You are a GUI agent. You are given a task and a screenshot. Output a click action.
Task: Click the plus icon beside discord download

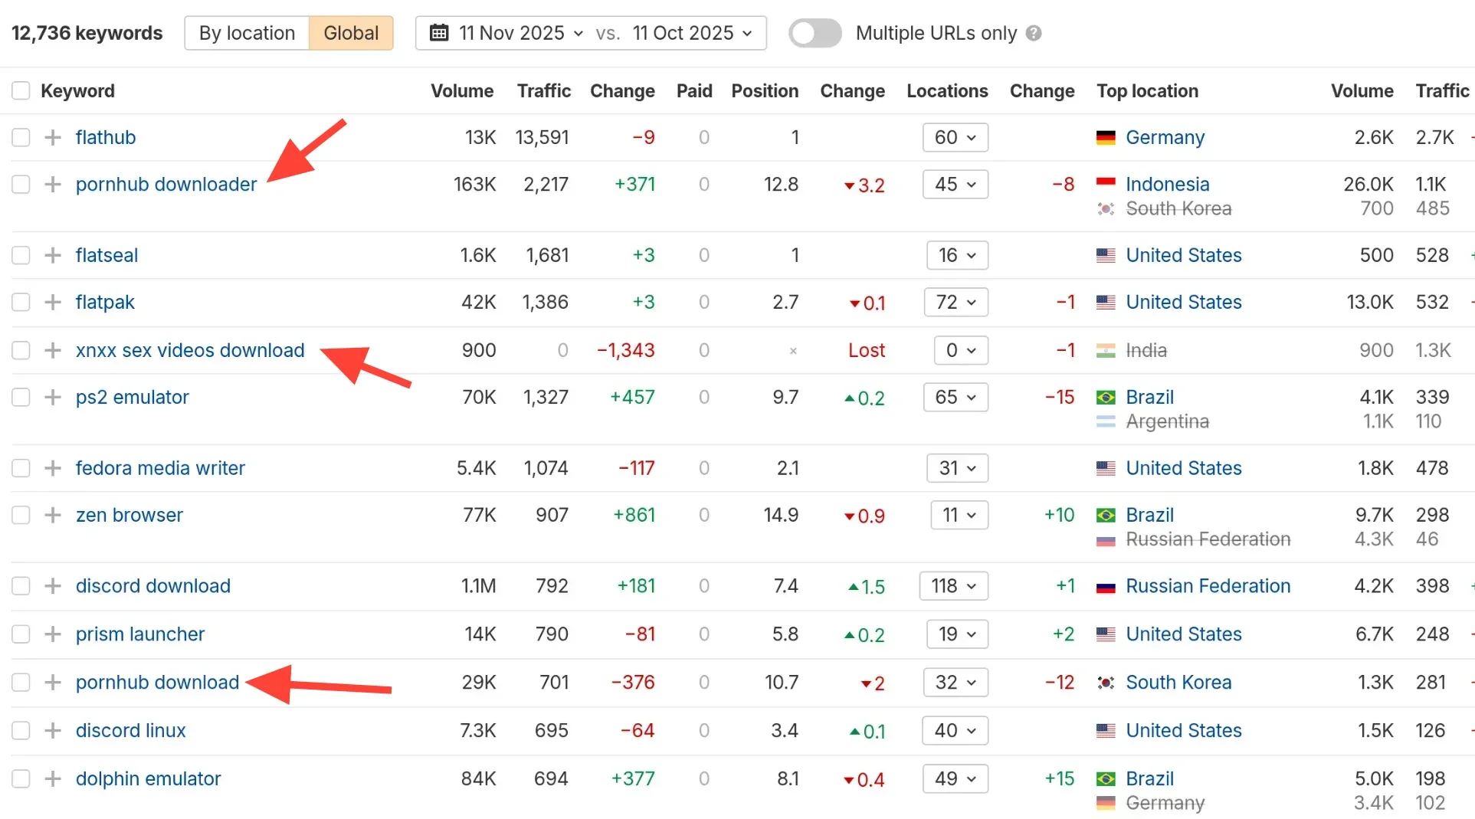point(52,586)
